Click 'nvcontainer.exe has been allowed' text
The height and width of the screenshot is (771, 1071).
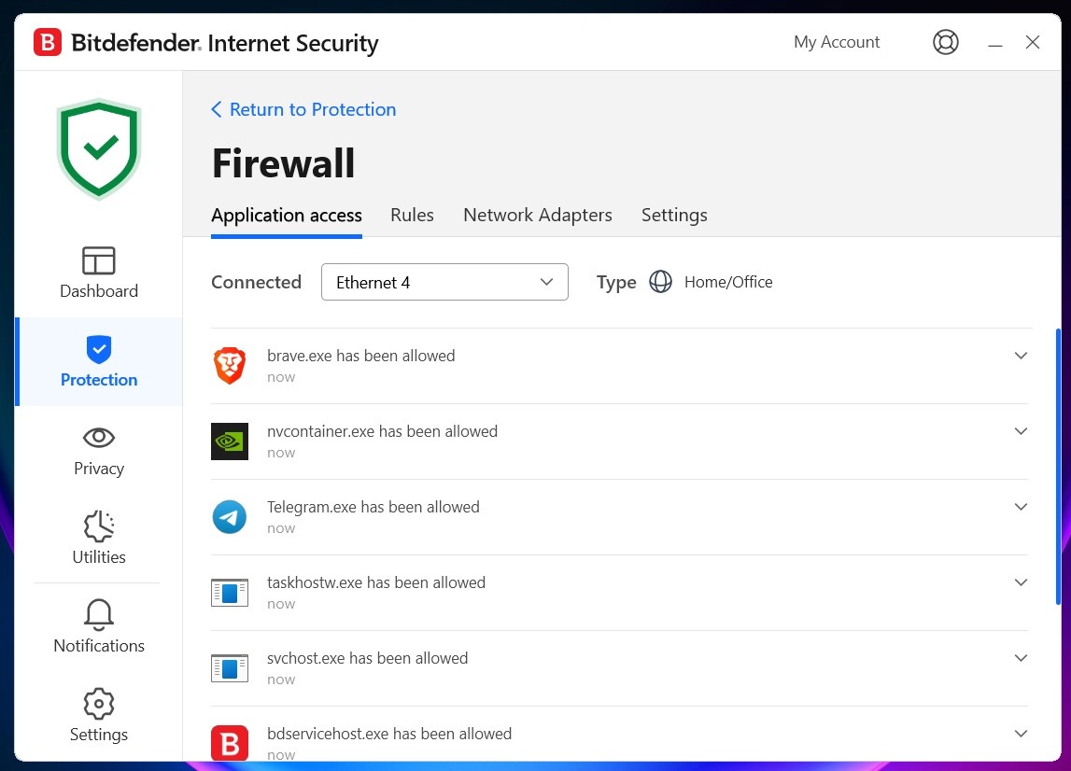point(382,431)
